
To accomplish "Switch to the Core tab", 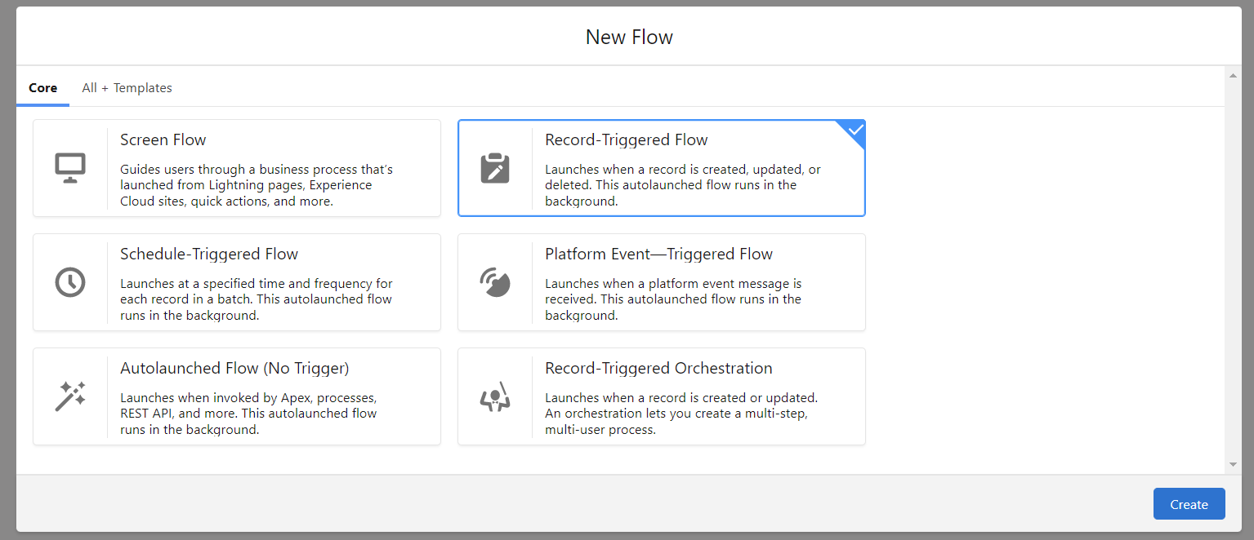I will (x=42, y=88).
